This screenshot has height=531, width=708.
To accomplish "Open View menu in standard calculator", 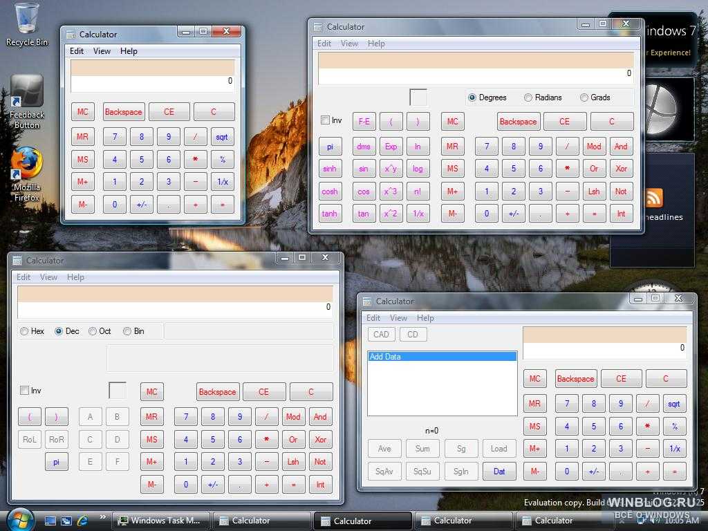I will (102, 51).
